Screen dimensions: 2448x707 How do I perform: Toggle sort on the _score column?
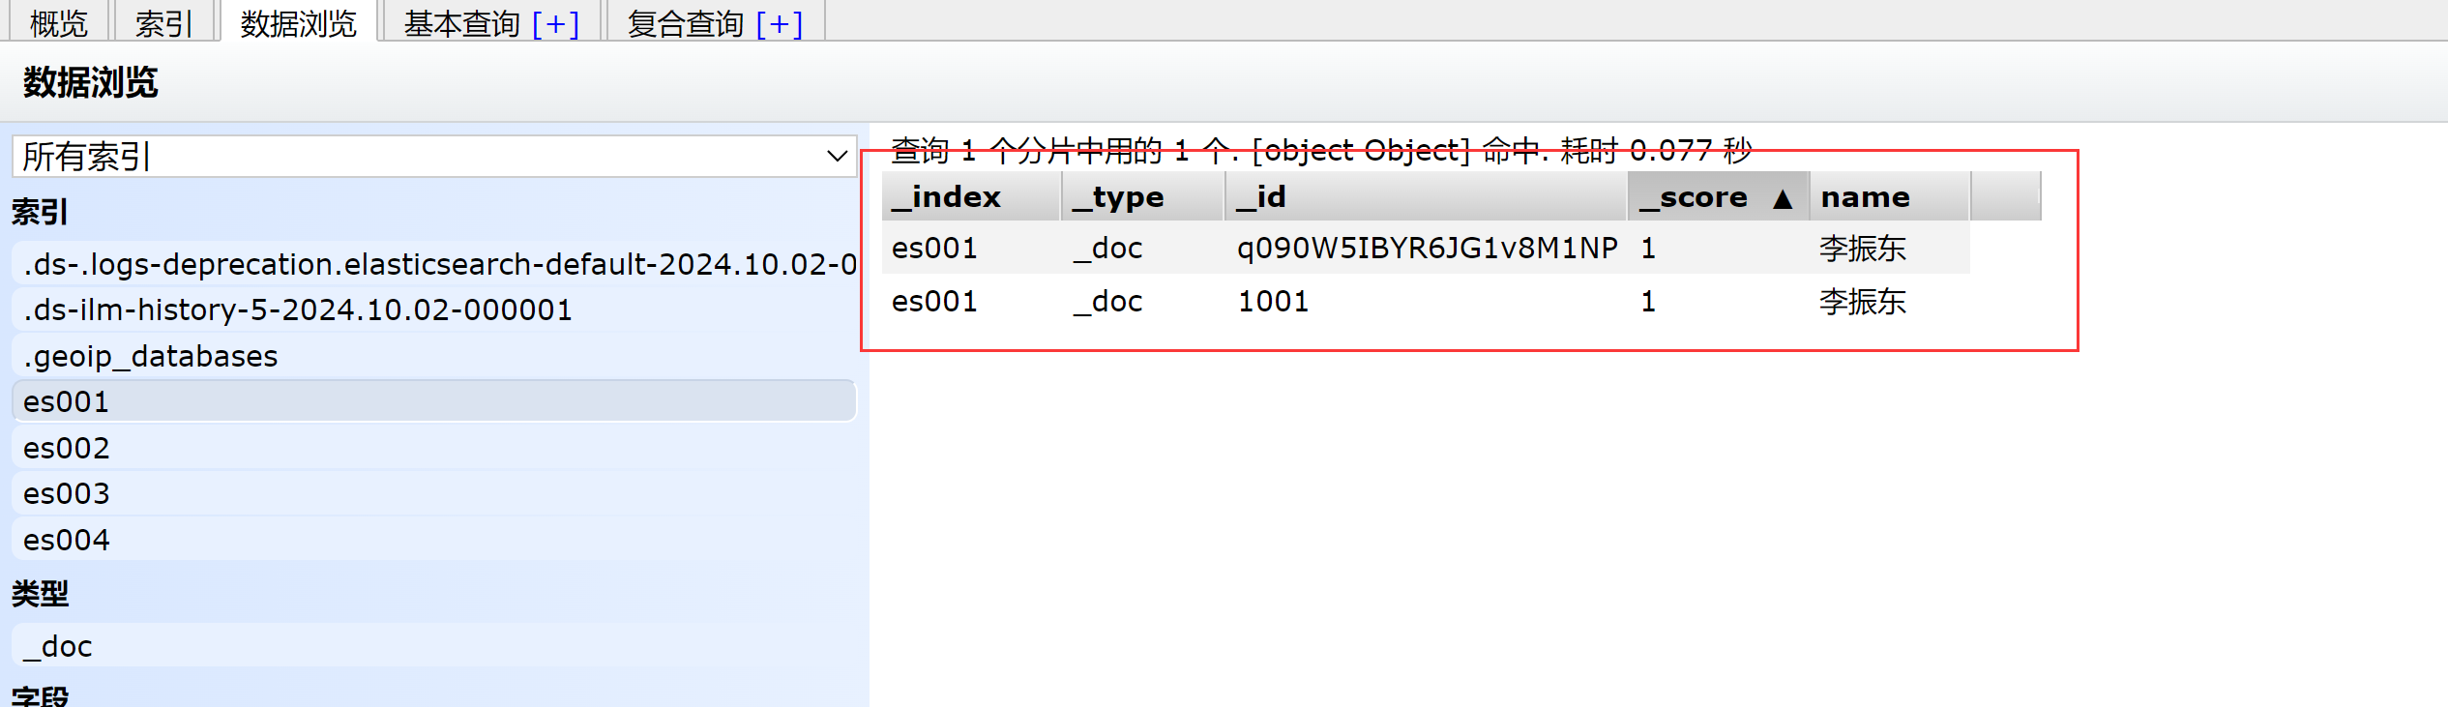point(1718,196)
